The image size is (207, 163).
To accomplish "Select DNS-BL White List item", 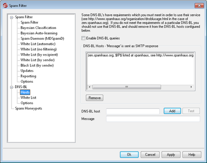I will coord(28,97).
